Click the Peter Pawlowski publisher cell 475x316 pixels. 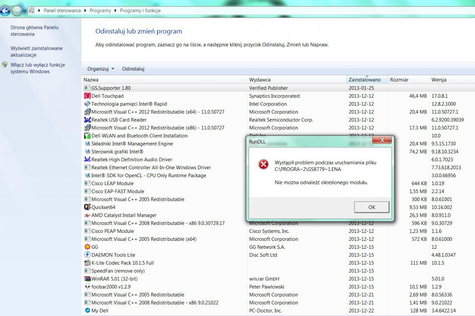click(x=267, y=286)
